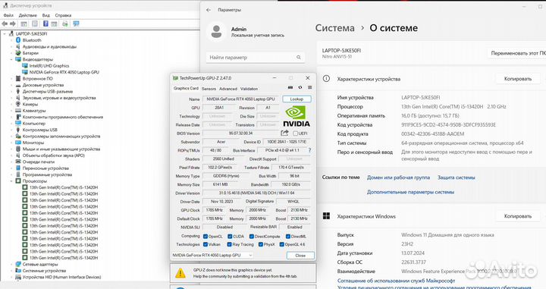Collapse the Процессоры tree node

pyautogui.click(x=11, y=181)
